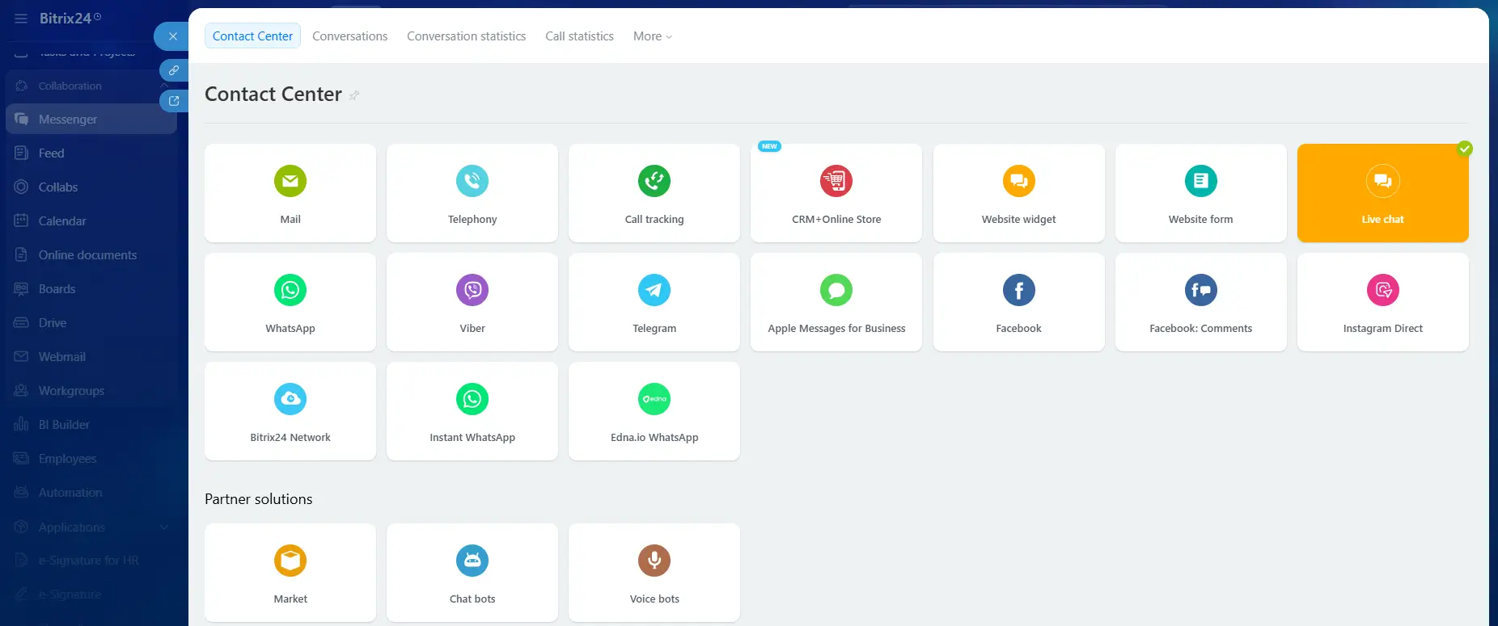Open the Market partner solution

[x=290, y=573]
